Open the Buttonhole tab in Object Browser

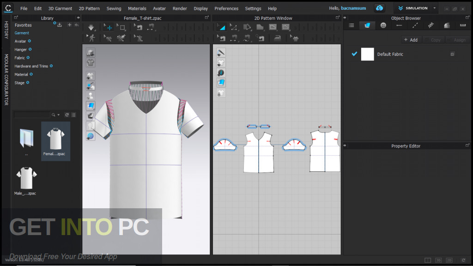[x=399, y=26]
